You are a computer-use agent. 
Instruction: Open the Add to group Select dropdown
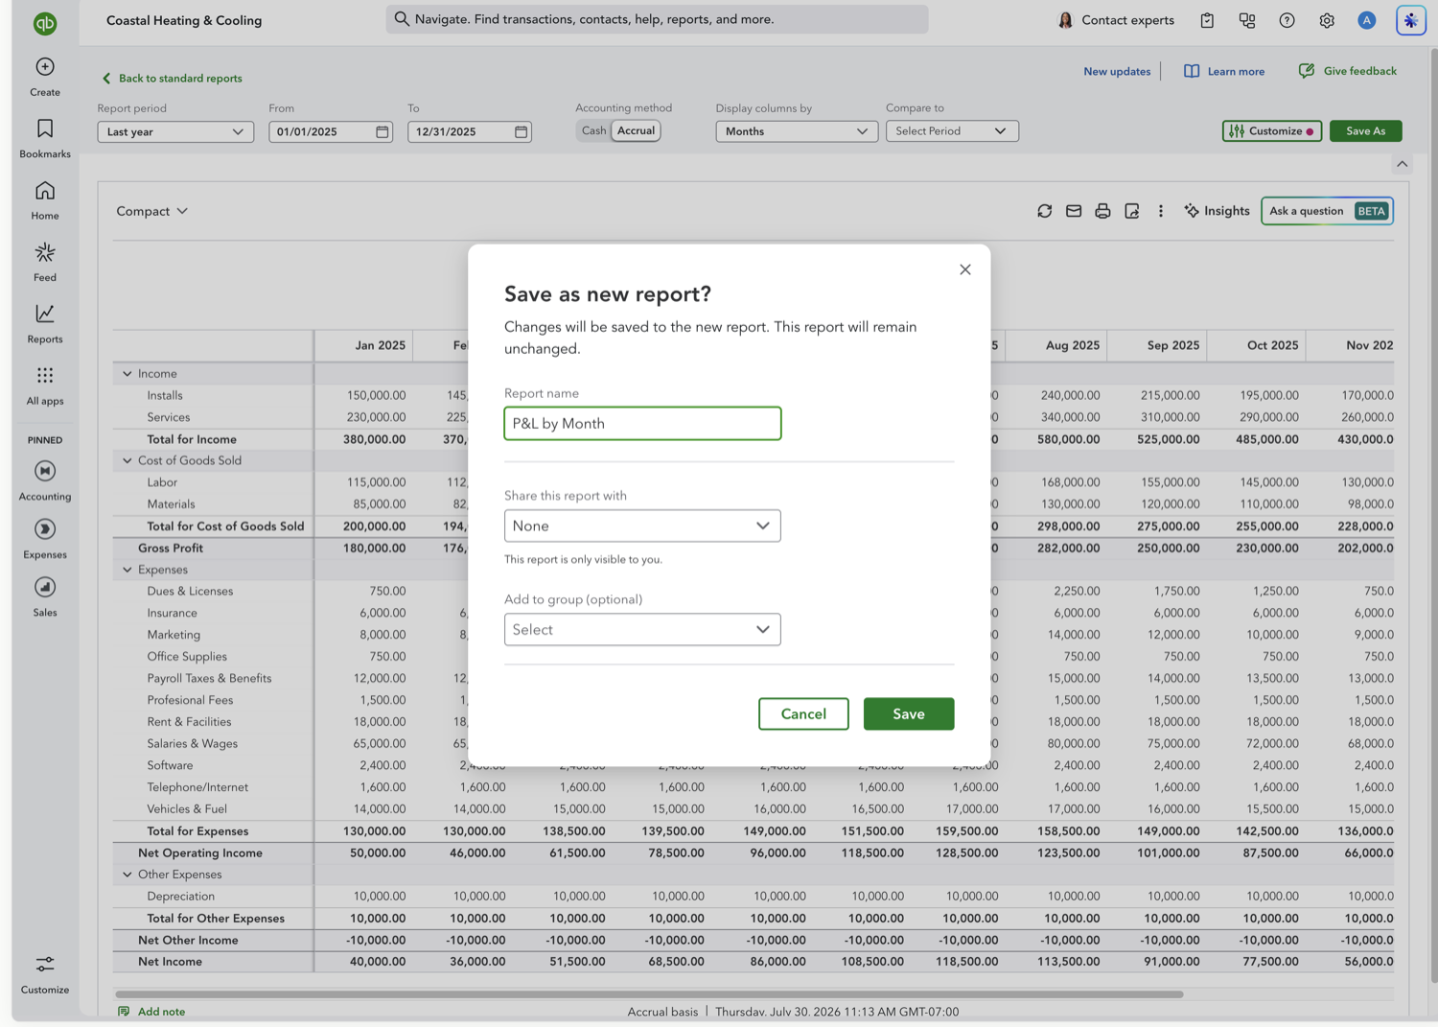(642, 629)
